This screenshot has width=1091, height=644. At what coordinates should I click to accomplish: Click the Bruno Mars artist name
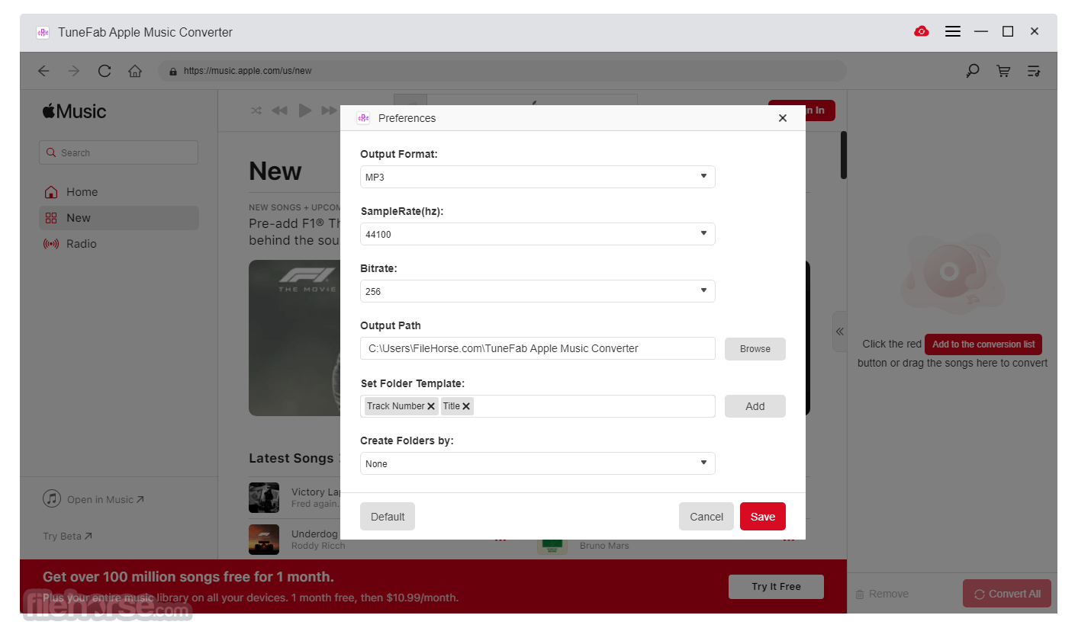[604, 546]
